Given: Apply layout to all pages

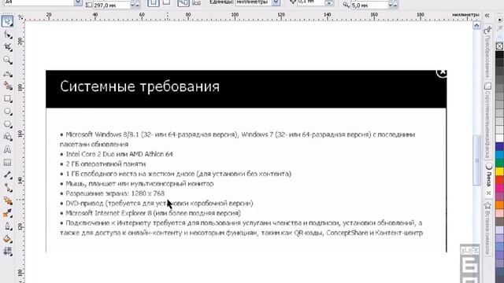Looking at the screenshot, I should 183,2.
